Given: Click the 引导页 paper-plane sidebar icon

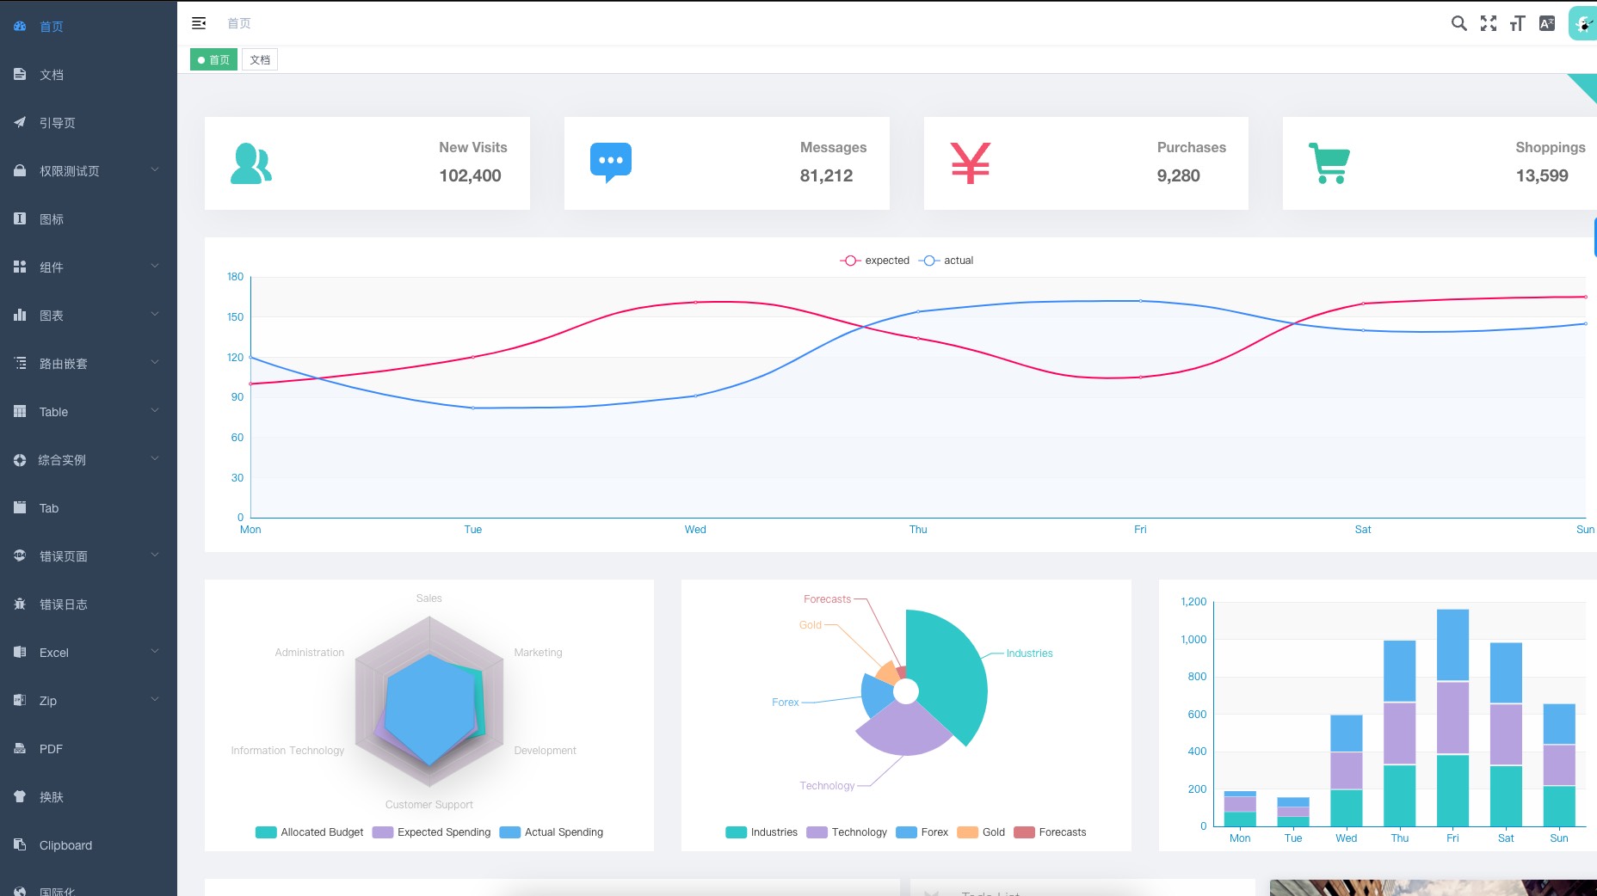Looking at the screenshot, I should [x=20, y=123].
